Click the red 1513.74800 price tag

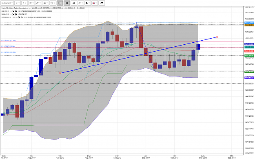tap(249, 51)
